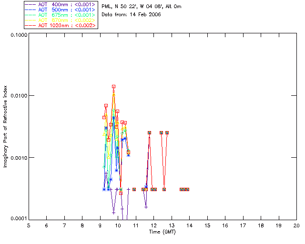The height and width of the screenshot is (244, 305).
Task: Click the x-axis tick label 6
Action: click(x=47, y=225)
